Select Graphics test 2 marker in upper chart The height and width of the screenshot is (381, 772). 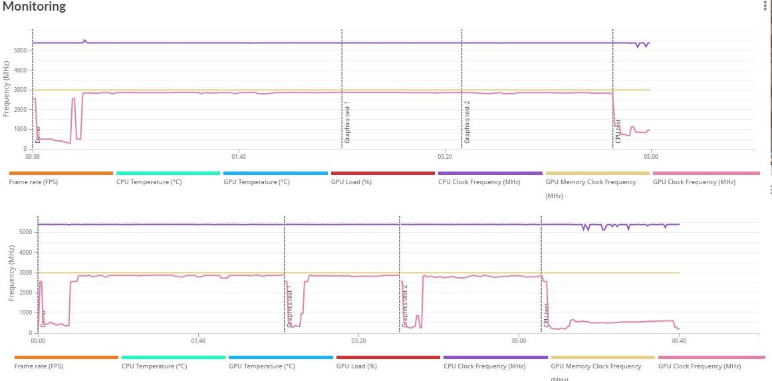point(467,123)
